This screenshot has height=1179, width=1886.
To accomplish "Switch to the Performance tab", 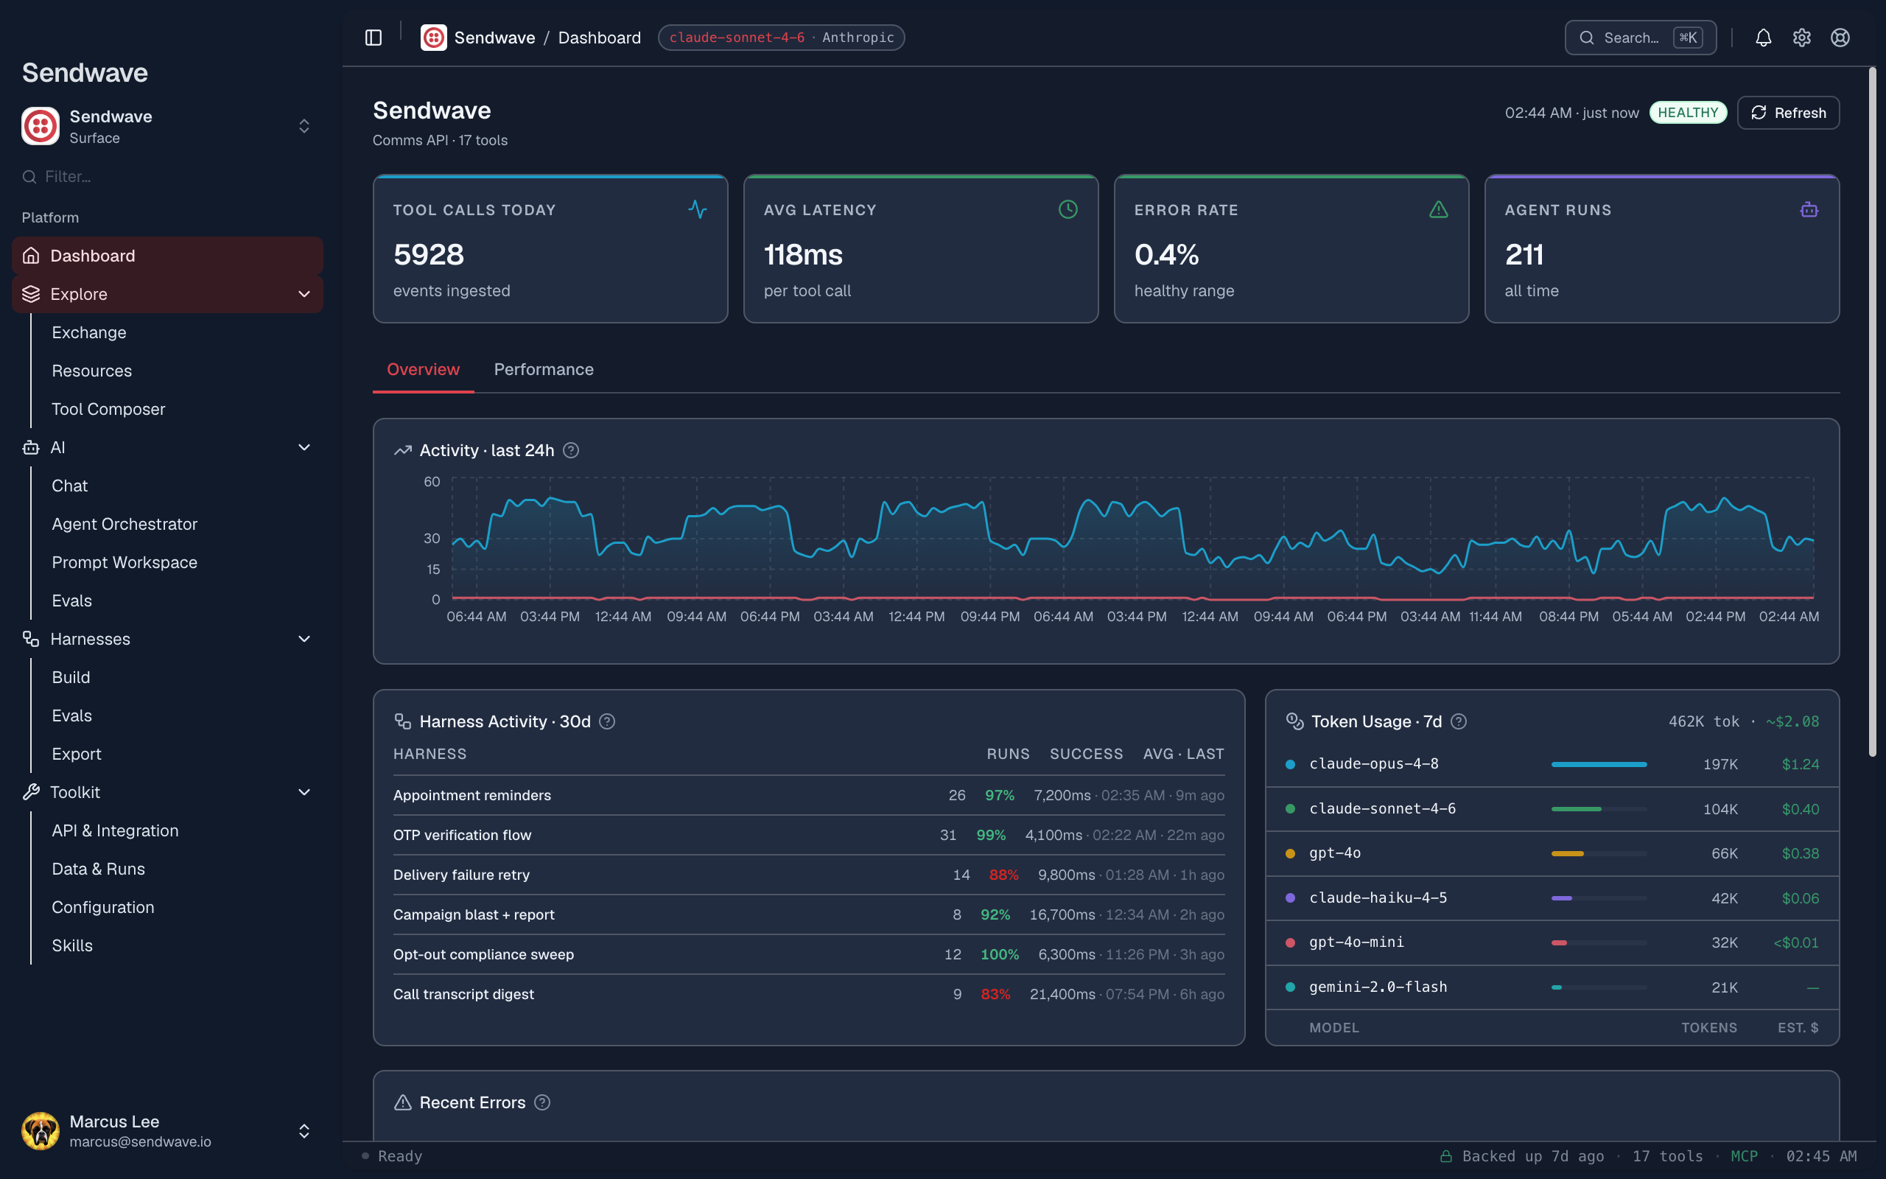I will click(543, 370).
